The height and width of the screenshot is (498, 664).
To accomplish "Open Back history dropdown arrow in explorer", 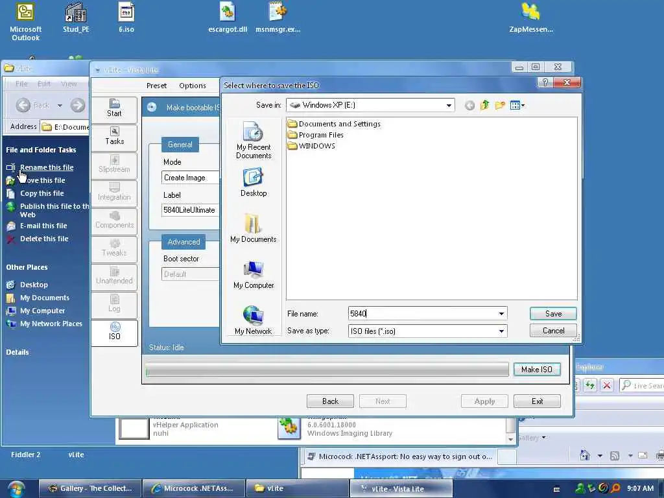I will tap(60, 106).
